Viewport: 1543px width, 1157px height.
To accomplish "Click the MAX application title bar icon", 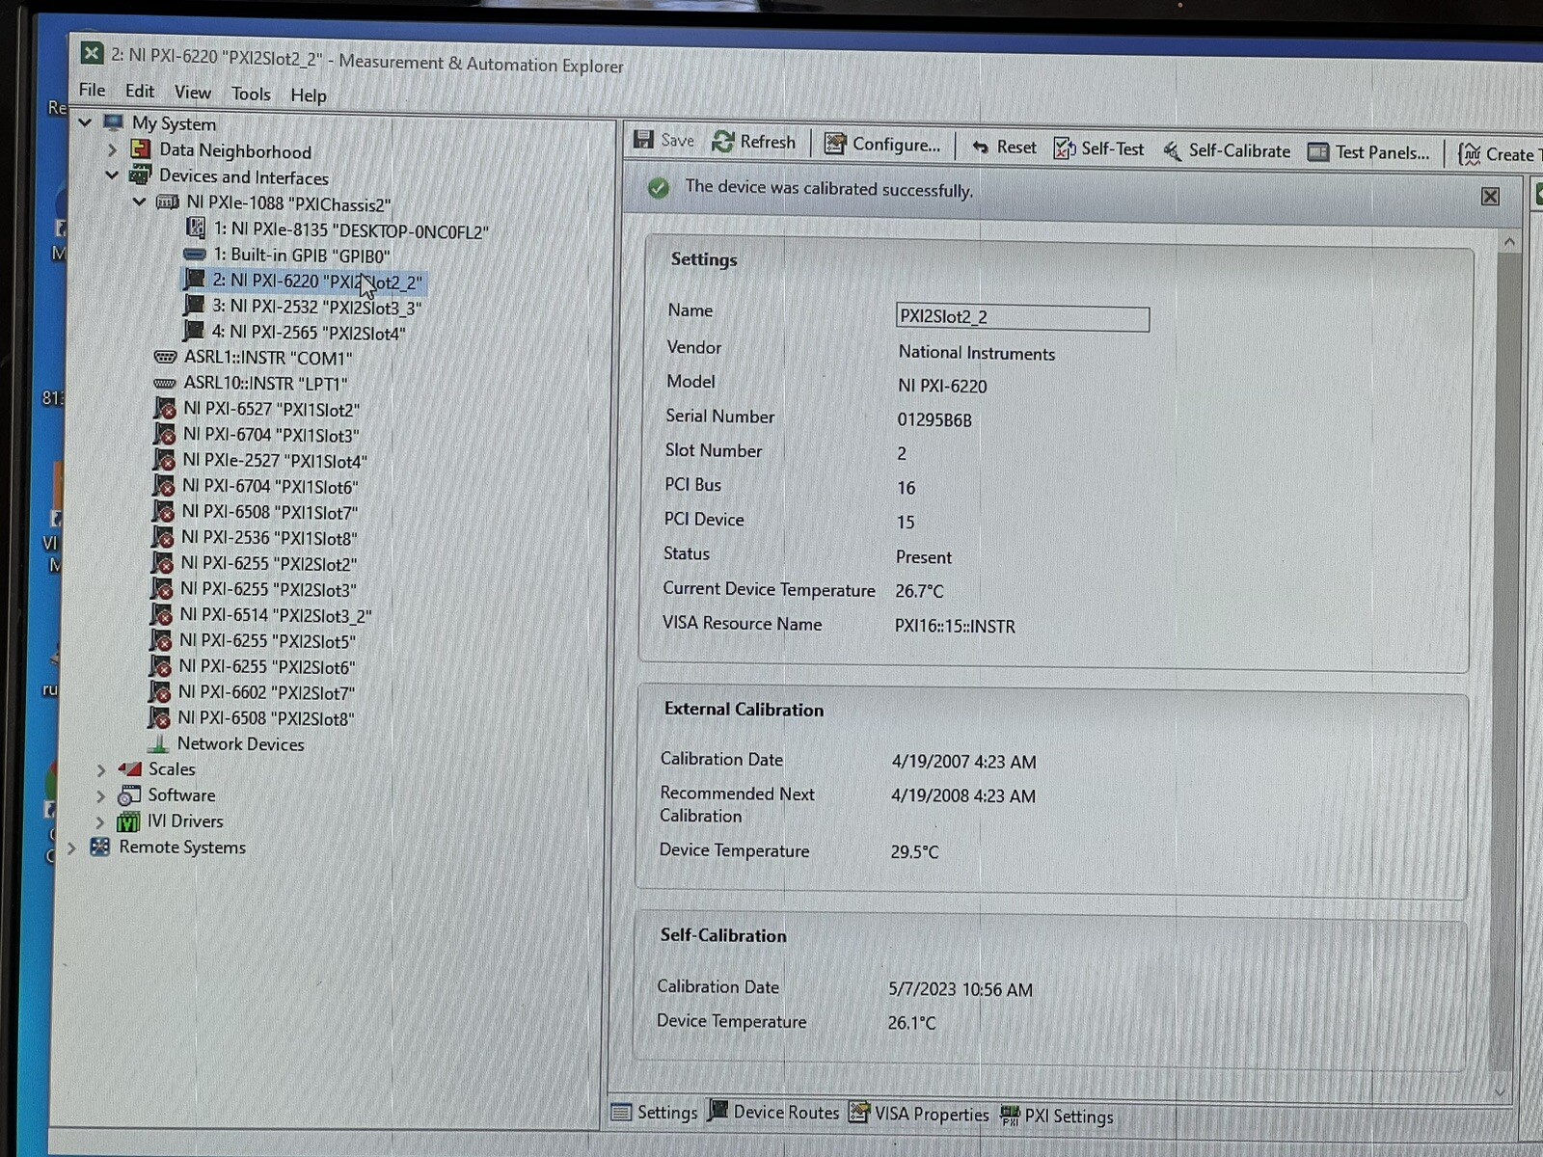I will click(92, 53).
